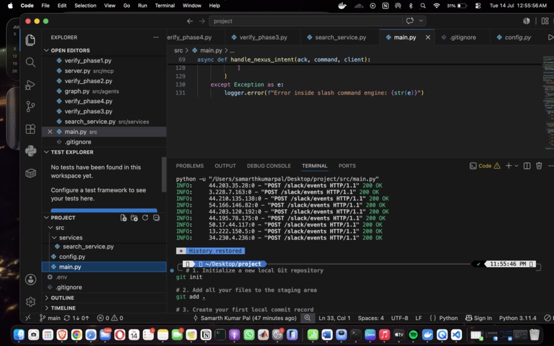Screen dimensions: 554x346
Task: Open the Explorer view in activity bar
Action: [31, 40]
